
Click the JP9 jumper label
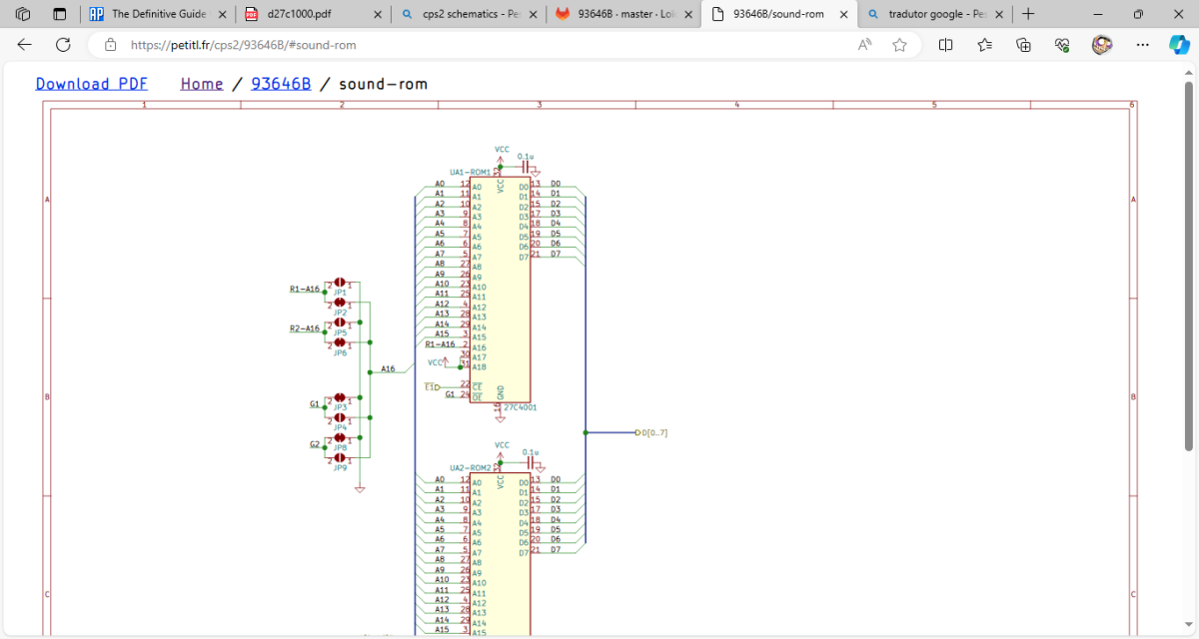tap(340, 468)
